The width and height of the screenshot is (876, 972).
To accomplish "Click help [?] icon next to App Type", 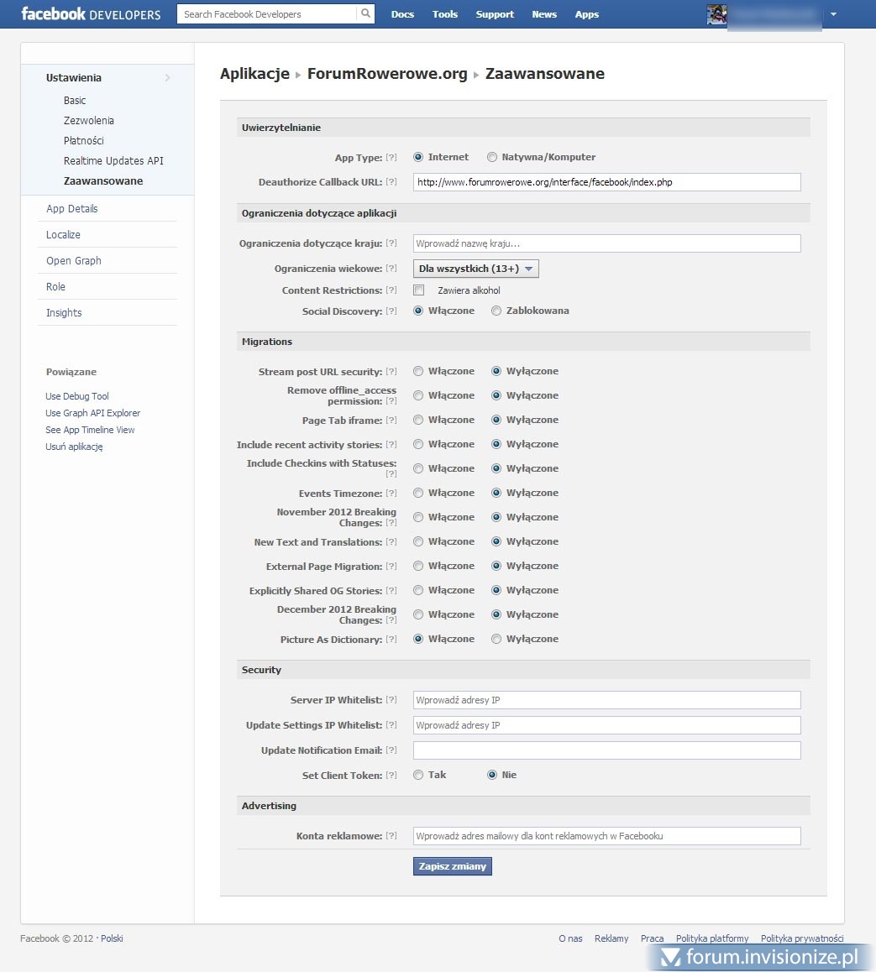I will 391,158.
